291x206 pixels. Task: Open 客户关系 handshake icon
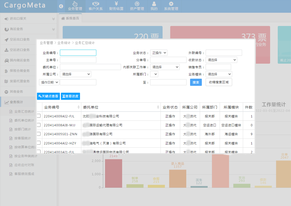(96, 4)
